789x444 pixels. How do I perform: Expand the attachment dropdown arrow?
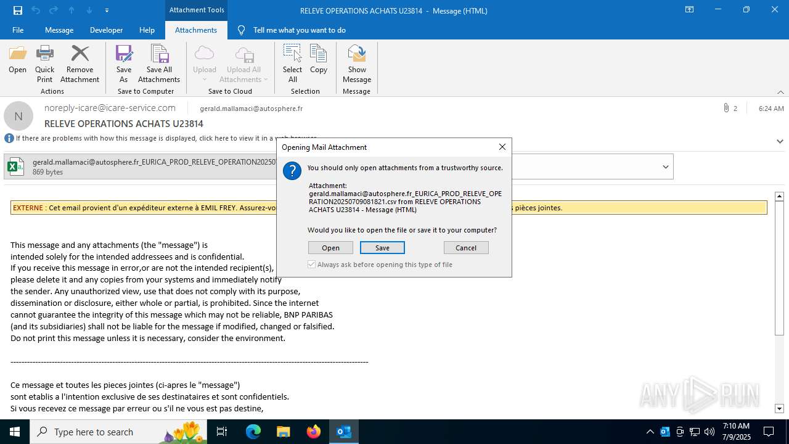click(x=666, y=167)
